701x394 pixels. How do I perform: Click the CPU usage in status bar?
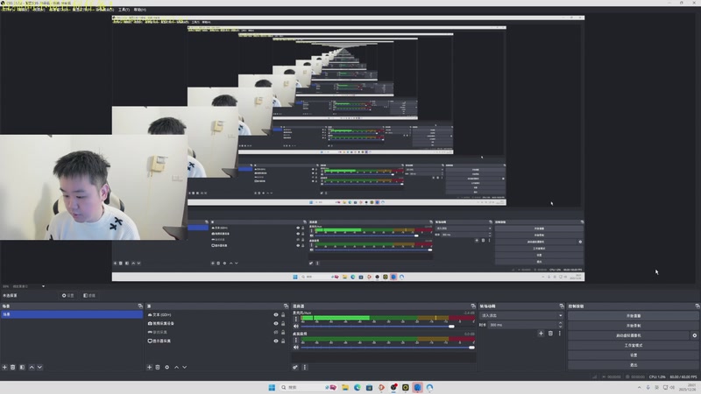point(657,377)
